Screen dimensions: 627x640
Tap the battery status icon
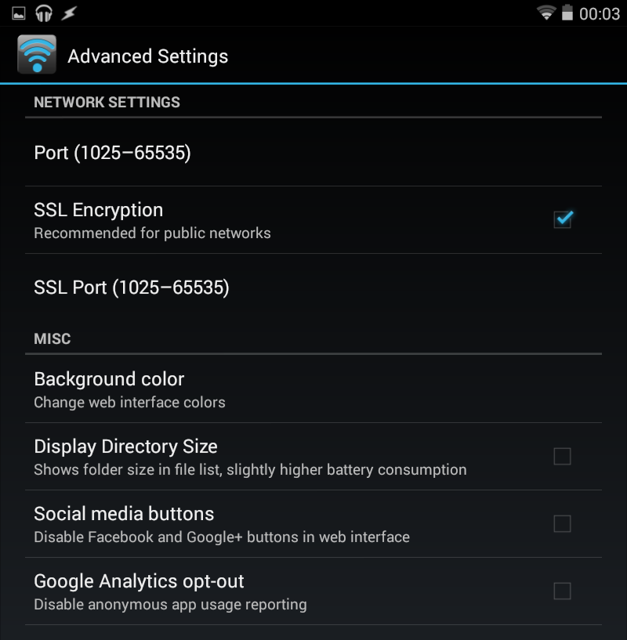click(567, 13)
